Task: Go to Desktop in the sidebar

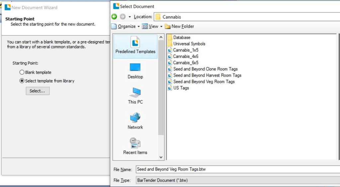Action: click(135, 71)
